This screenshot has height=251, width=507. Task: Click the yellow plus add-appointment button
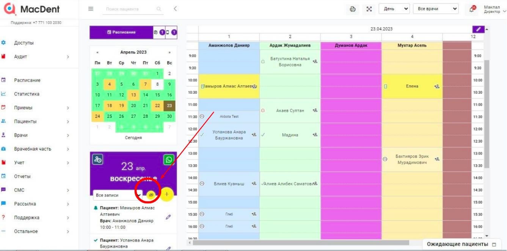click(166, 194)
